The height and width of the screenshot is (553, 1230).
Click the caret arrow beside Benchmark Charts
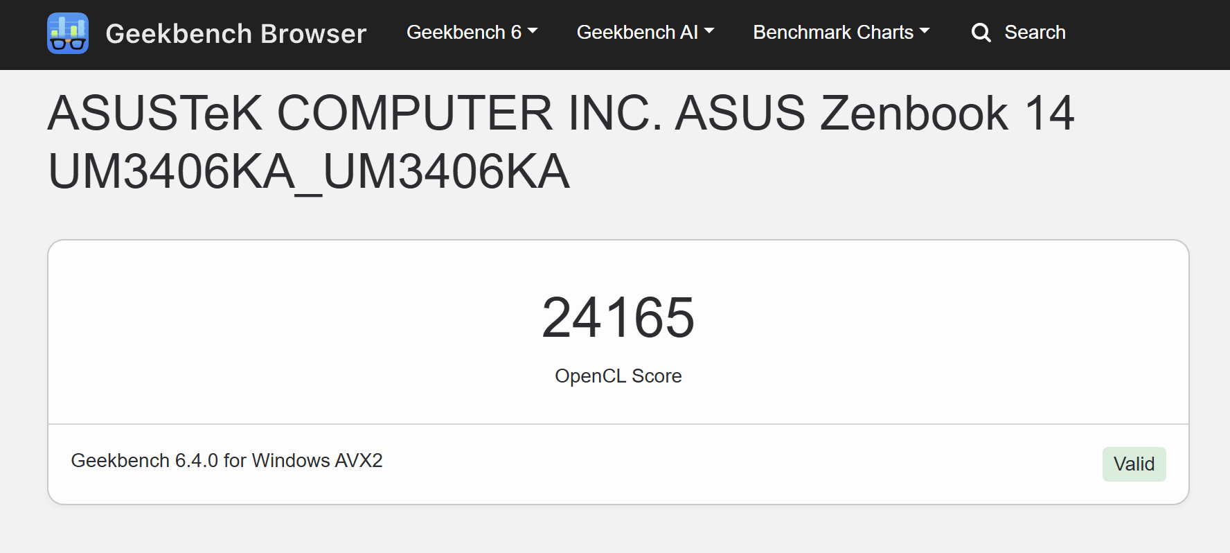point(925,31)
